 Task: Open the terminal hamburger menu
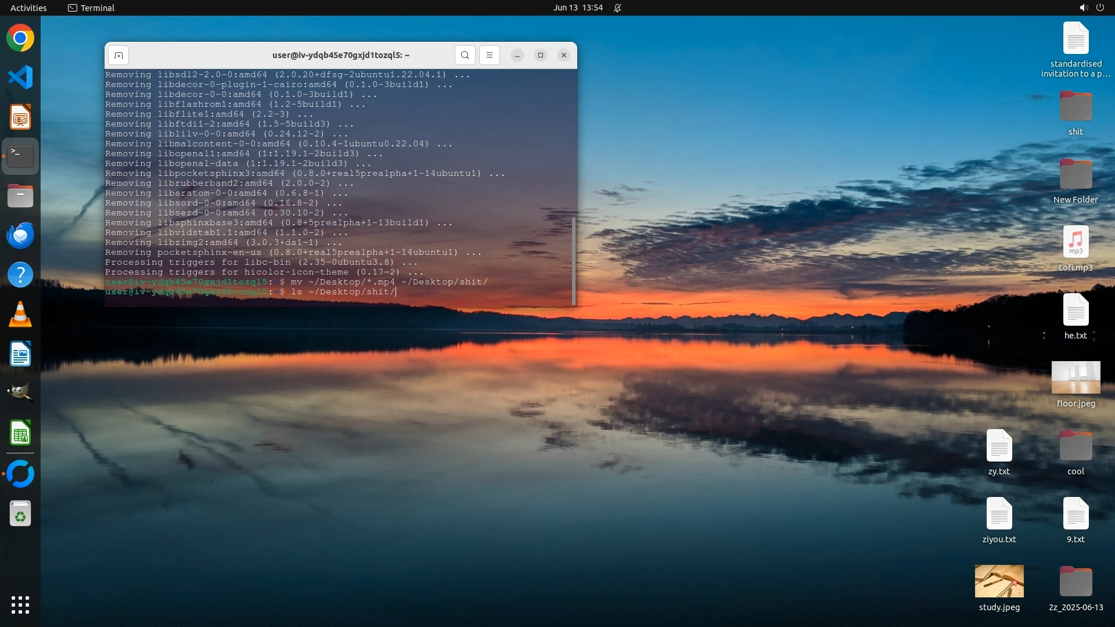(x=490, y=55)
